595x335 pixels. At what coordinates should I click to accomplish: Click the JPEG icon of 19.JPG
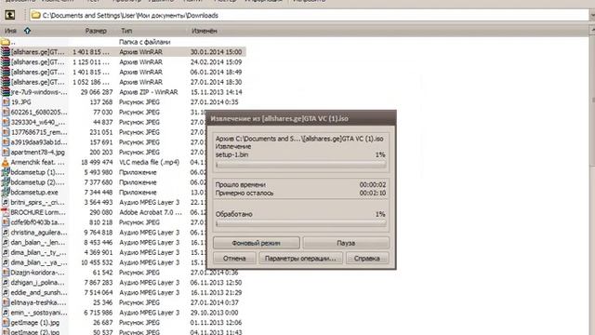pyautogui.click(x=6, y=101)
